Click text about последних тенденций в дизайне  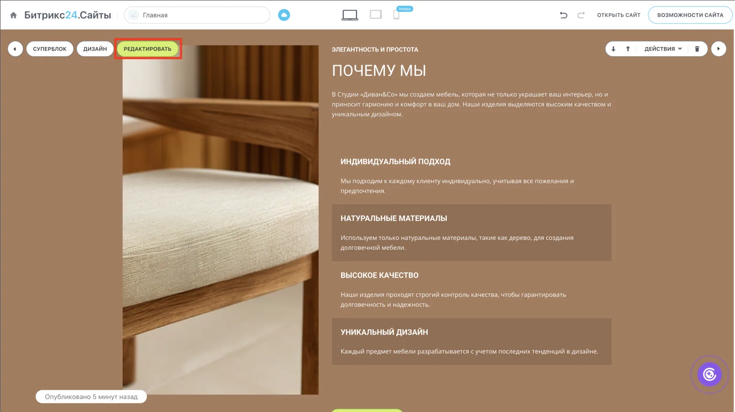pyautogui.click(x=469, y=351)
